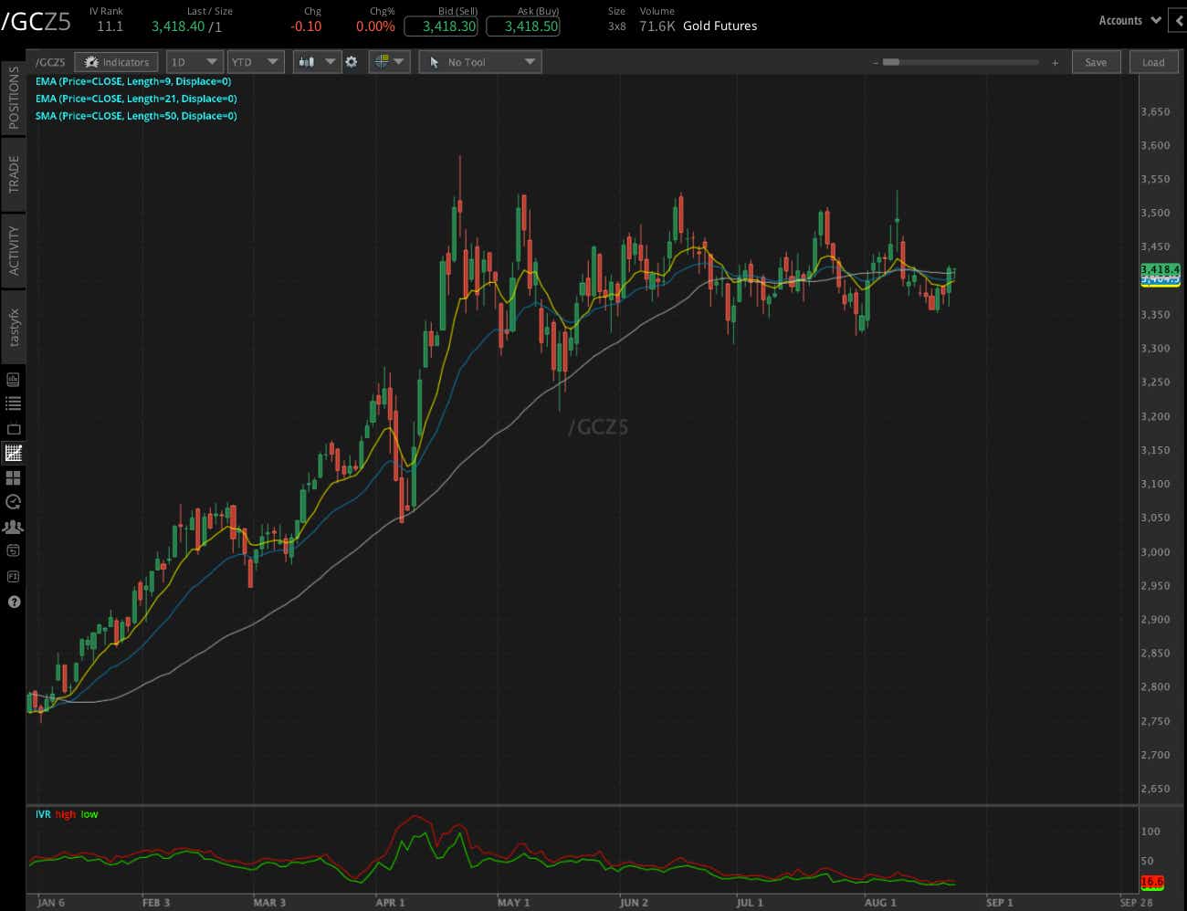Click the zoom out minus icon
This screenshot has width=1187, height=911.
tap(876, 63)
